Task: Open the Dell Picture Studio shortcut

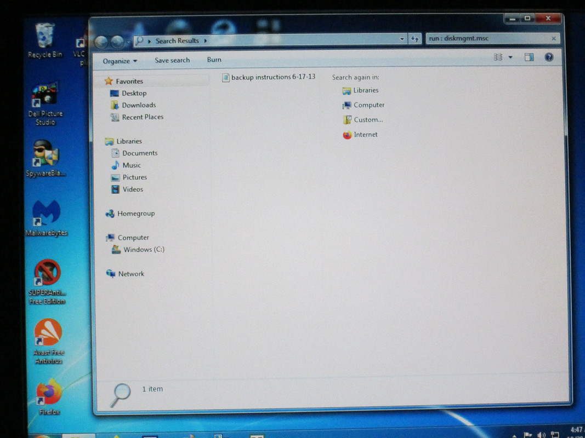Action: click(x=46, y=104)
